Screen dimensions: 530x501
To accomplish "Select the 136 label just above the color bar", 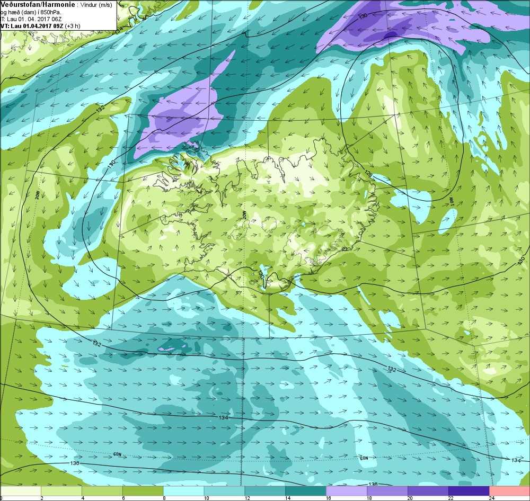I will click(373, 485).
